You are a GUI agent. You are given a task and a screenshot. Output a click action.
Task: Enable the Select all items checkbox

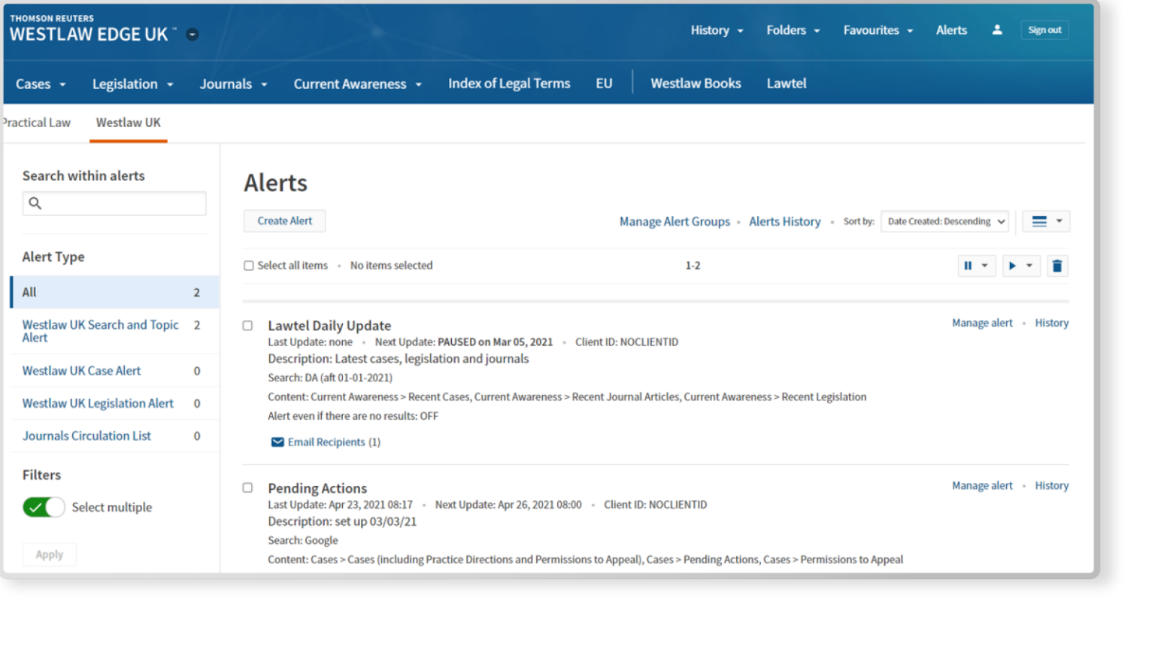pyautogui.click(x=248, y=266)
